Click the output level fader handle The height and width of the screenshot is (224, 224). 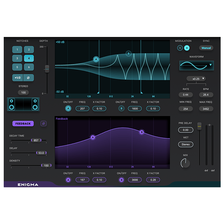point(199,126)
